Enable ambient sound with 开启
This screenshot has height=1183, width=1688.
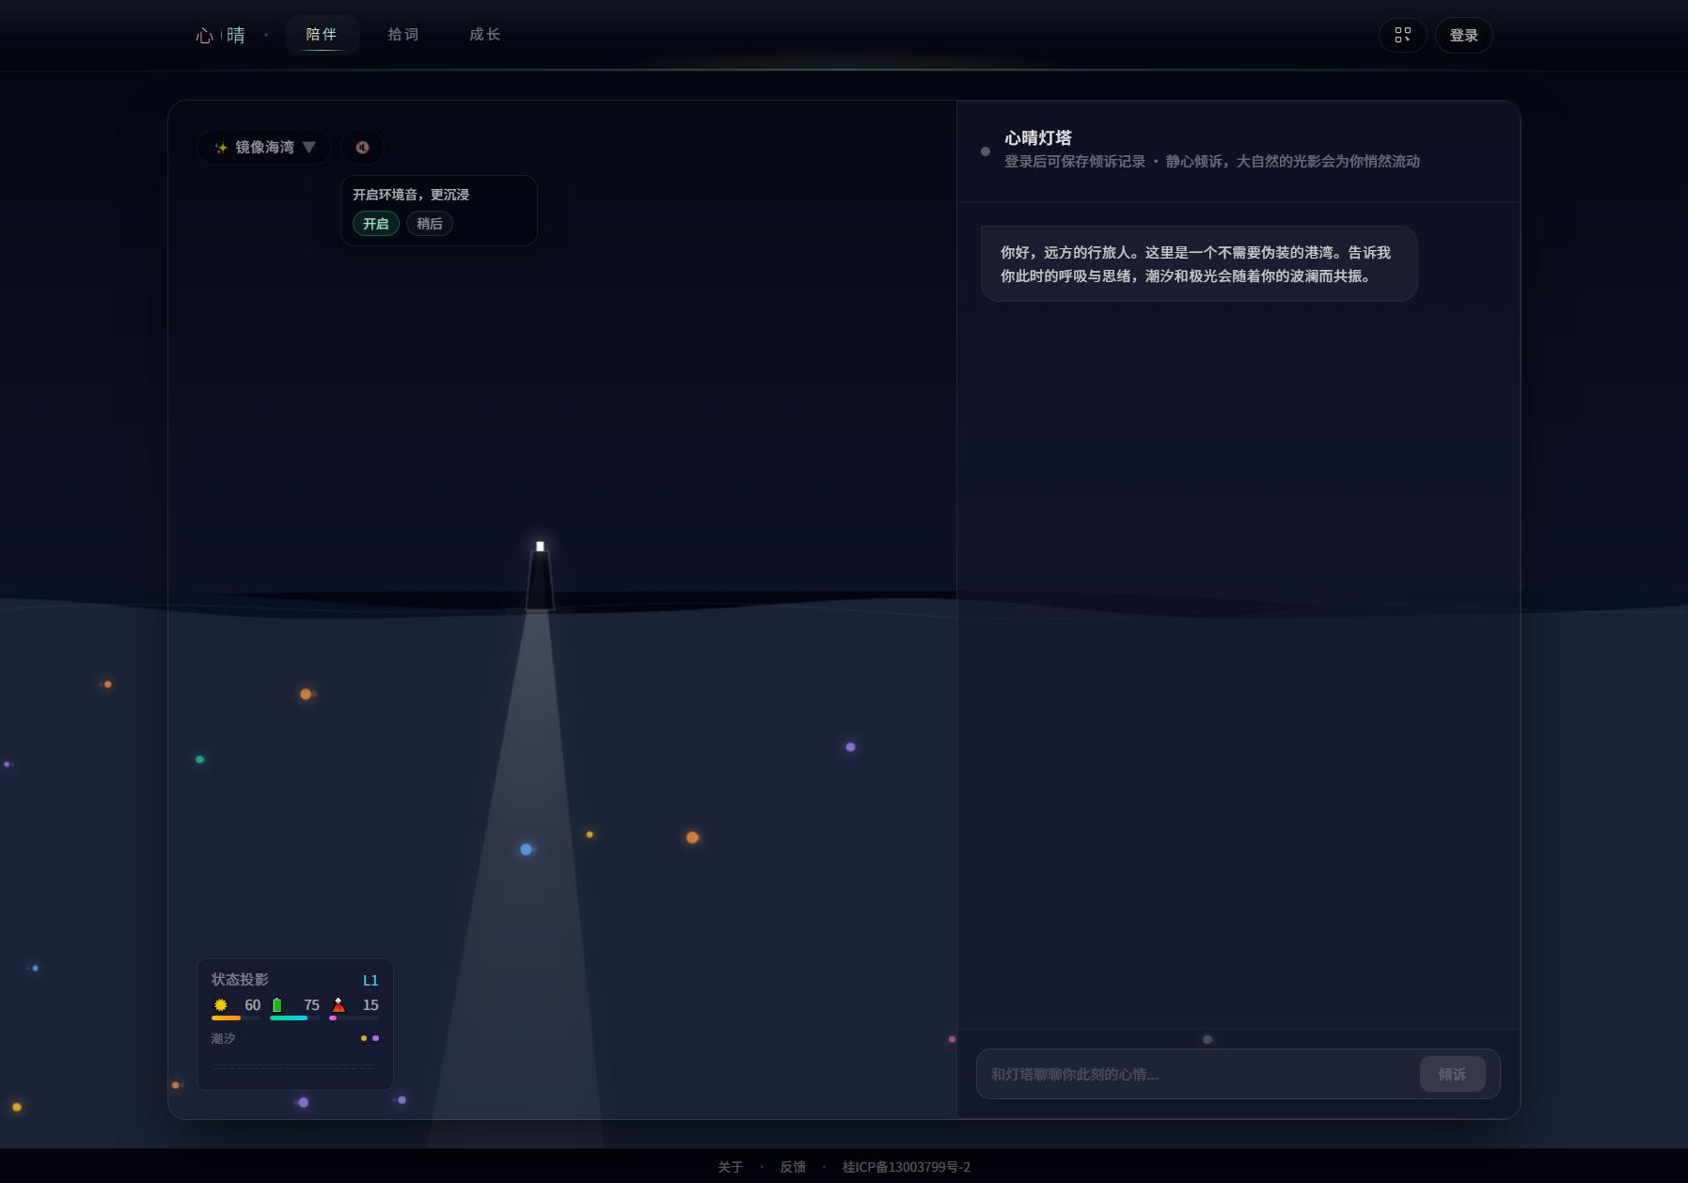(376, 223)
